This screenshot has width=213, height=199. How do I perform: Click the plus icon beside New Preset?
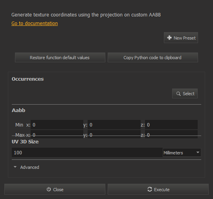point(169,38)
